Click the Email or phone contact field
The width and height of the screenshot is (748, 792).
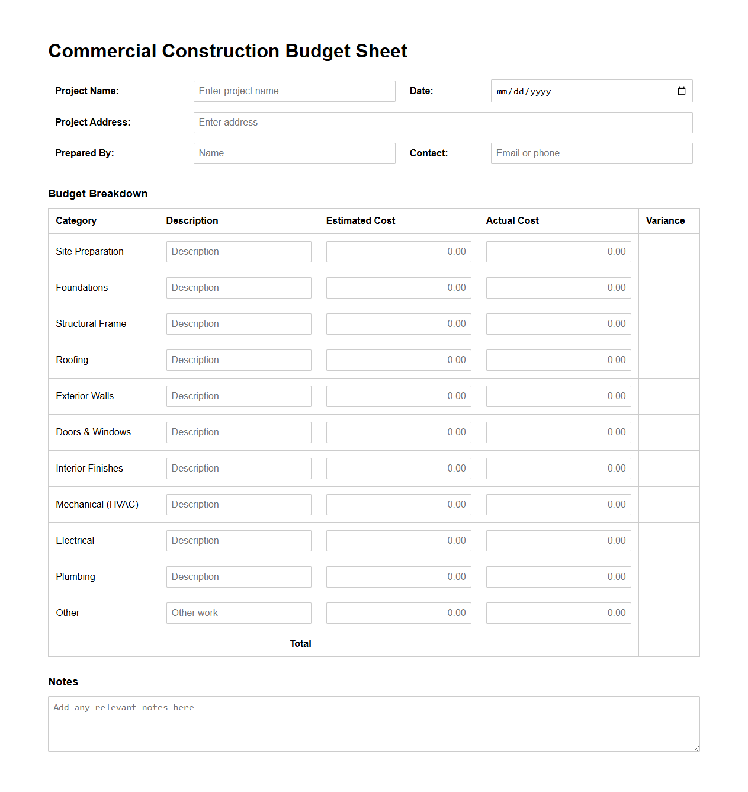point(590,153)
